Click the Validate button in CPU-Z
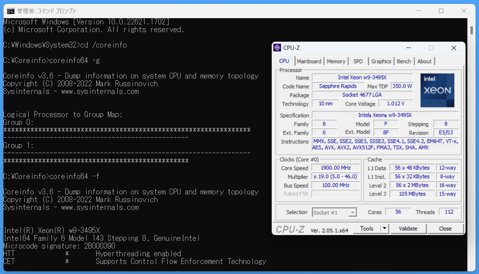The height and width of the screenshot is (274, 479). [408, 228]
